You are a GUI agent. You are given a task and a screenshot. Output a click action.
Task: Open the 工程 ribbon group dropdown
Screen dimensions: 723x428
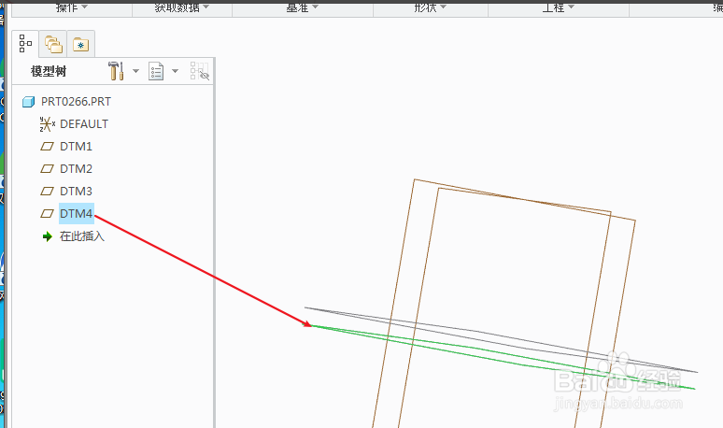click(558, 7)
